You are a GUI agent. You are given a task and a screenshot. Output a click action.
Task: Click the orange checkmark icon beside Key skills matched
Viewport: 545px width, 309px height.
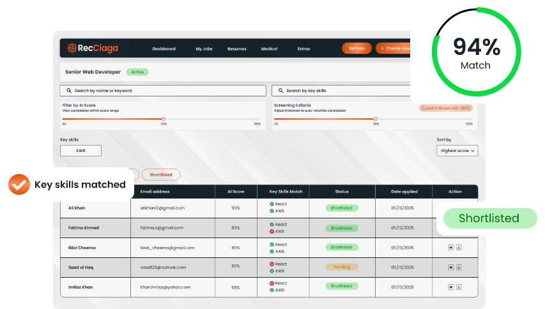click(x=19, y=185)
